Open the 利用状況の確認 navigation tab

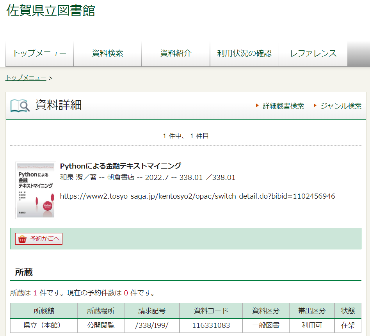[244, 53]
